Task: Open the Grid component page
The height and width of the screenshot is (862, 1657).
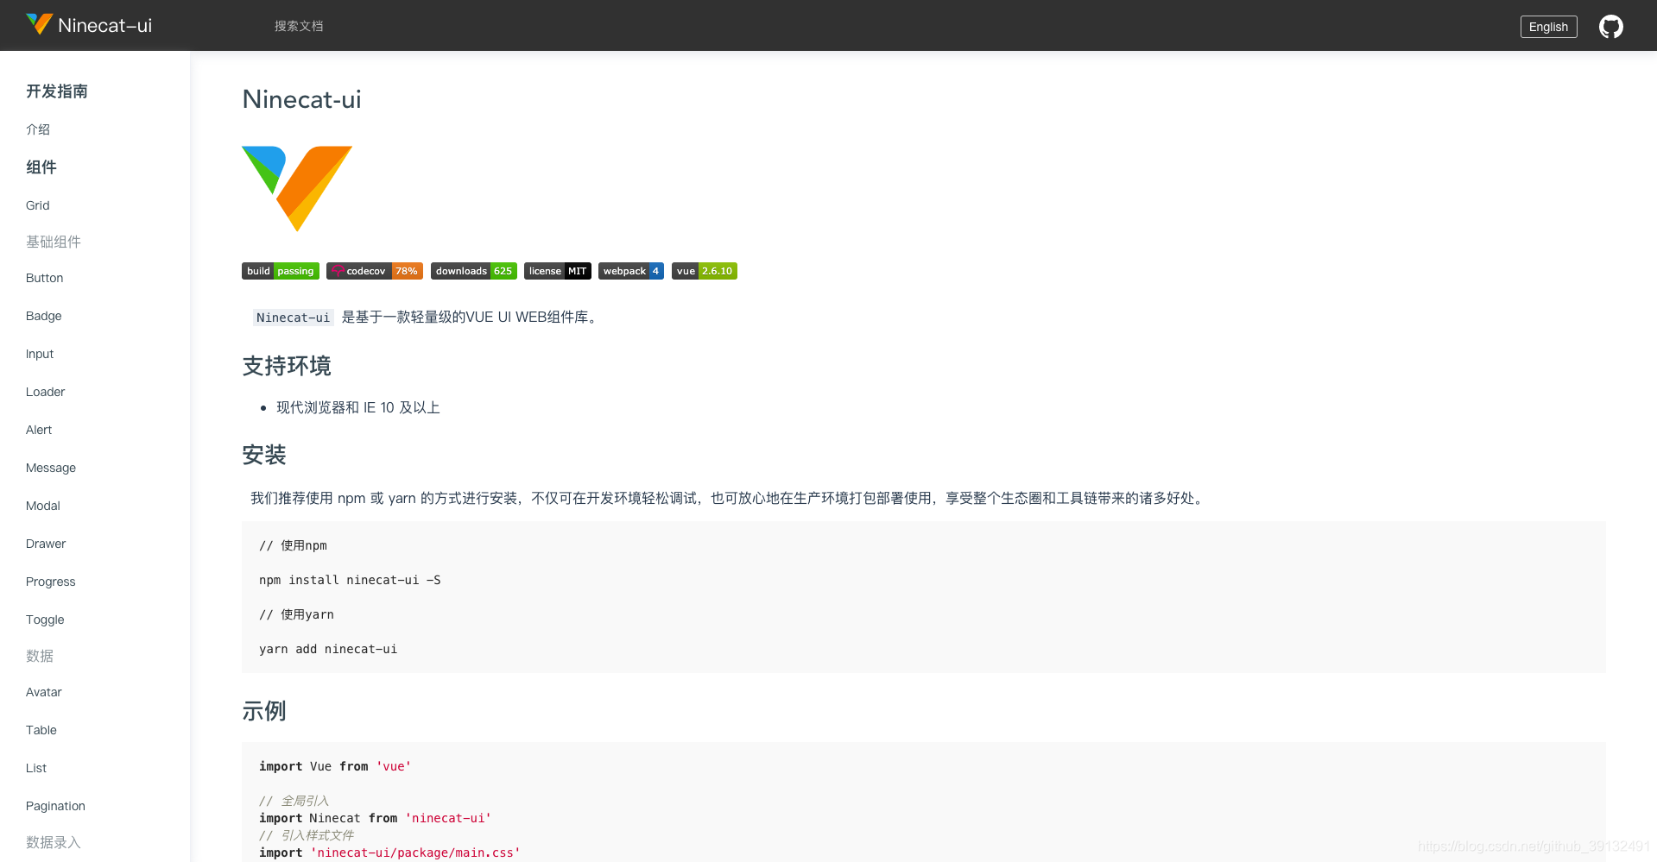Action: click(38, 205)
